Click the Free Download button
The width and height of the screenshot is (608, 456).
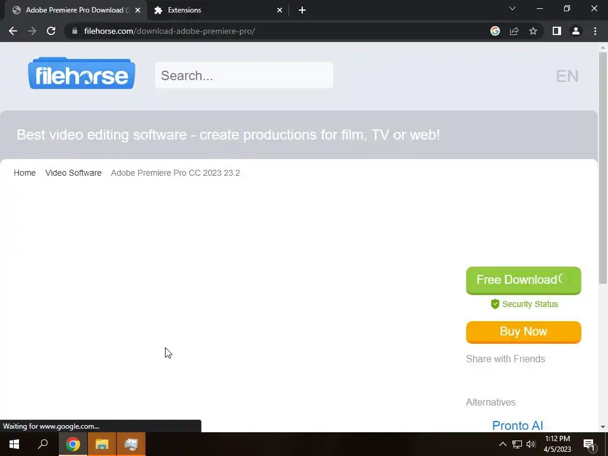[524, 280]
